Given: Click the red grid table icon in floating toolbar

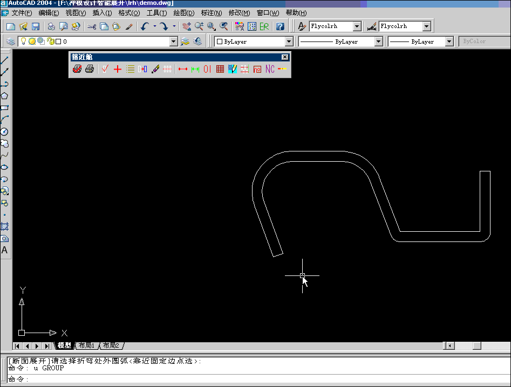Looking at the screenshot, I should (x=220, y=69).
